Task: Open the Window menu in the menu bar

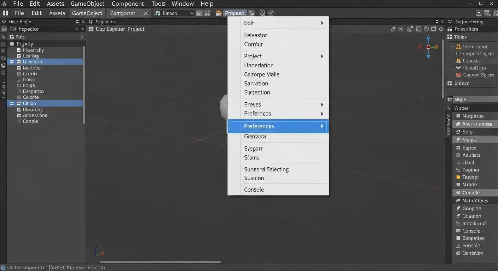Action: 183,4
